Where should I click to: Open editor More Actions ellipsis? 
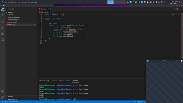click(x=180, y=9)
